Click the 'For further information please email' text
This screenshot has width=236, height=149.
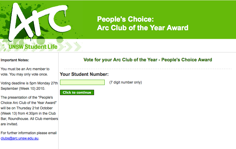[29, 133]
